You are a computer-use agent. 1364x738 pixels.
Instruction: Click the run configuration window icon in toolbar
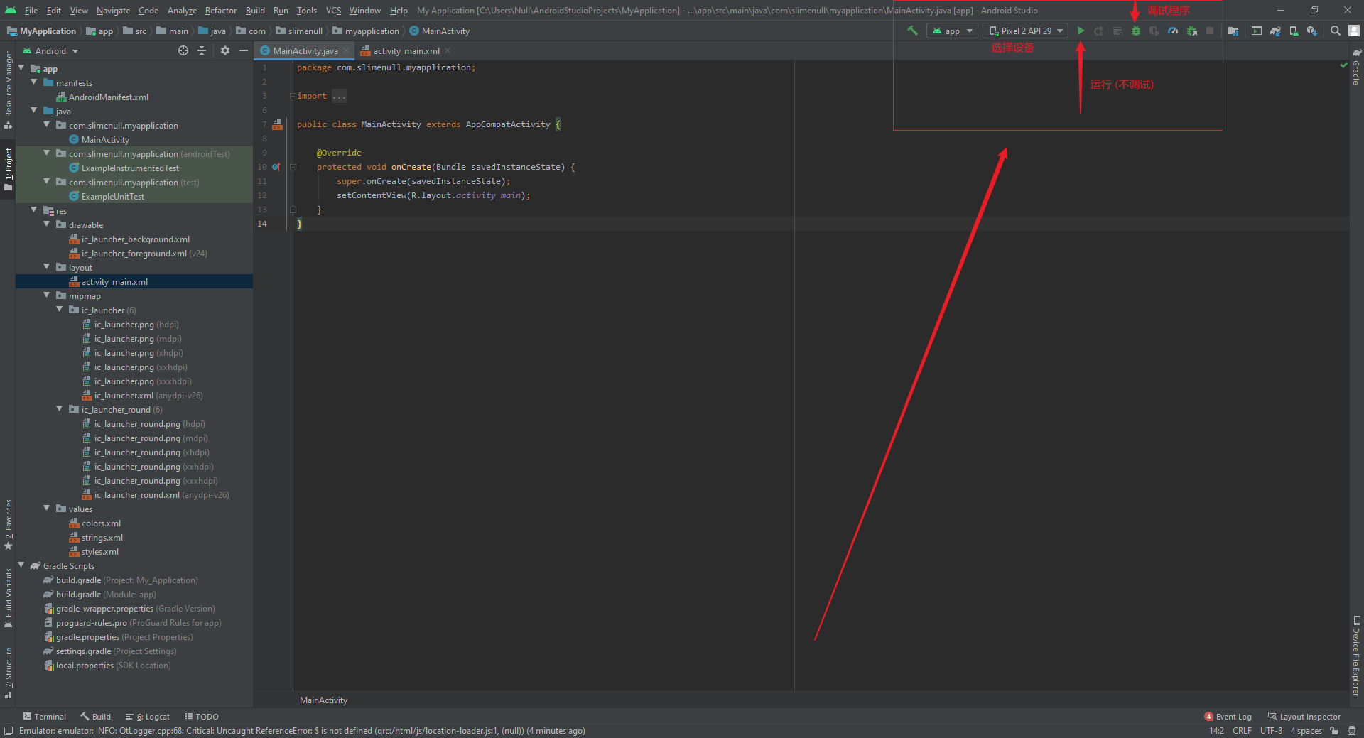tap(1257, 31)
